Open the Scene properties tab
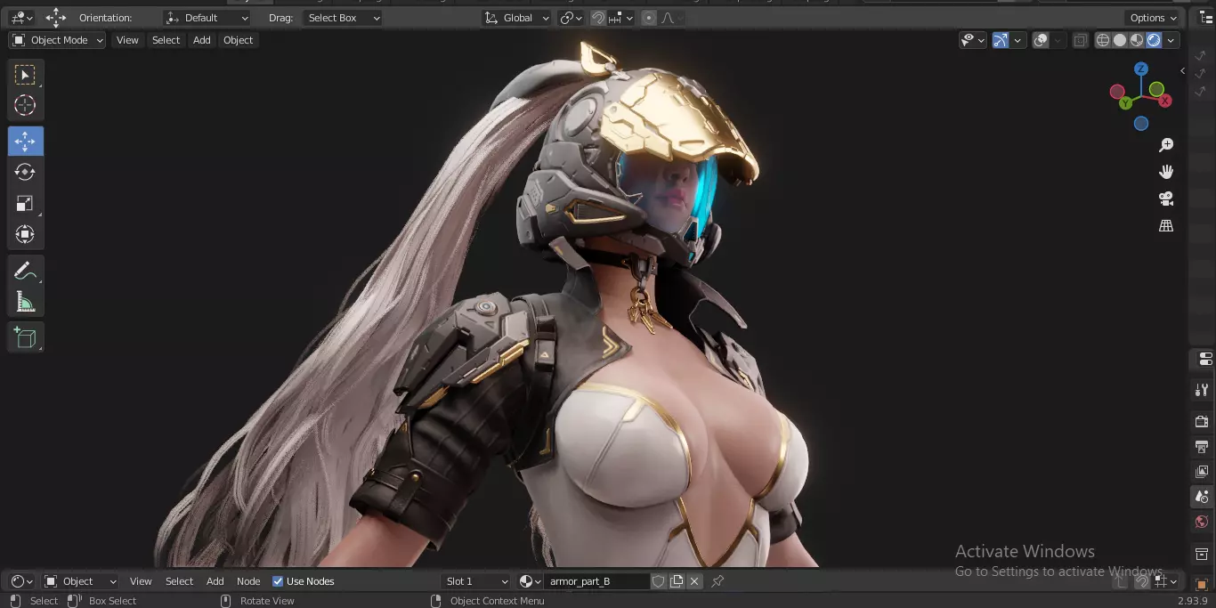The image size is (1216, 608). point(1202,497)
